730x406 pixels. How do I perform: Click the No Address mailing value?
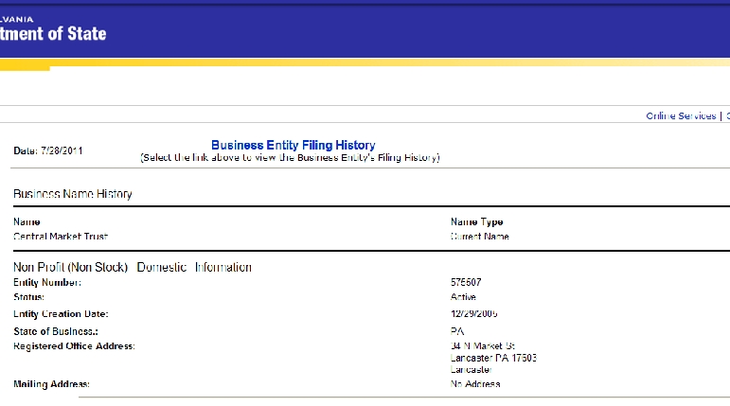pos(475,384)
